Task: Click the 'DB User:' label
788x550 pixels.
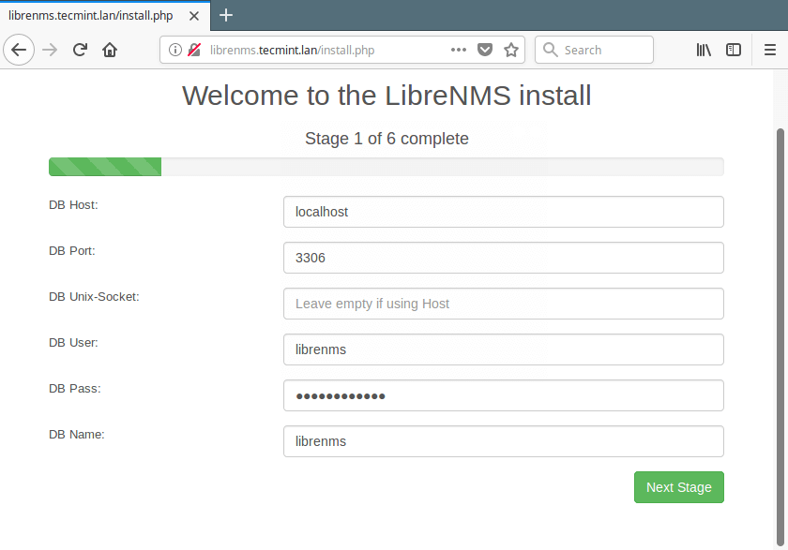Action: tap(73, 342)
